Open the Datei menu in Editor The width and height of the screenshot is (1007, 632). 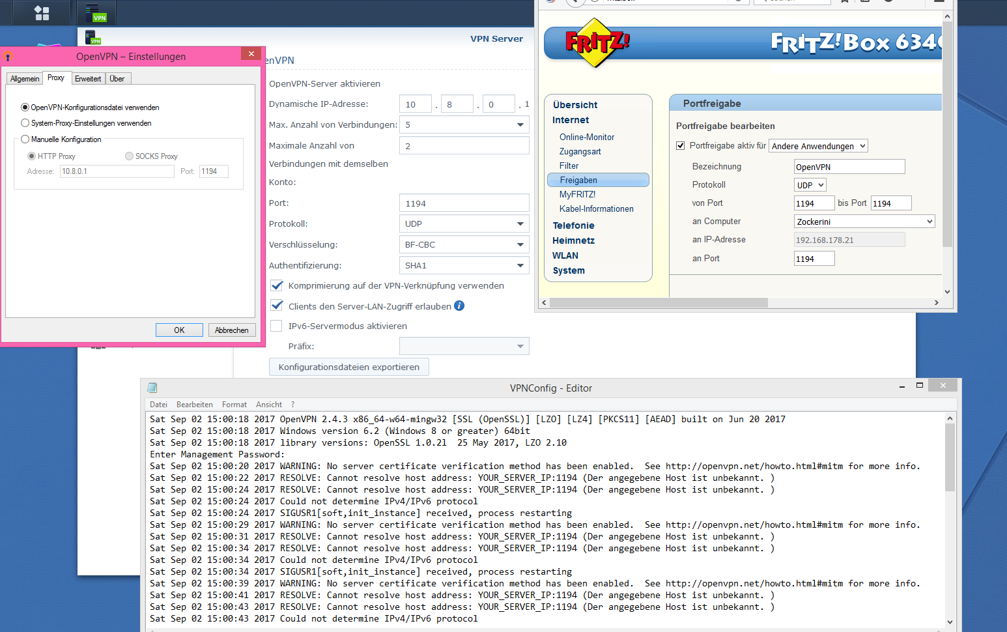tap(158, 405)
